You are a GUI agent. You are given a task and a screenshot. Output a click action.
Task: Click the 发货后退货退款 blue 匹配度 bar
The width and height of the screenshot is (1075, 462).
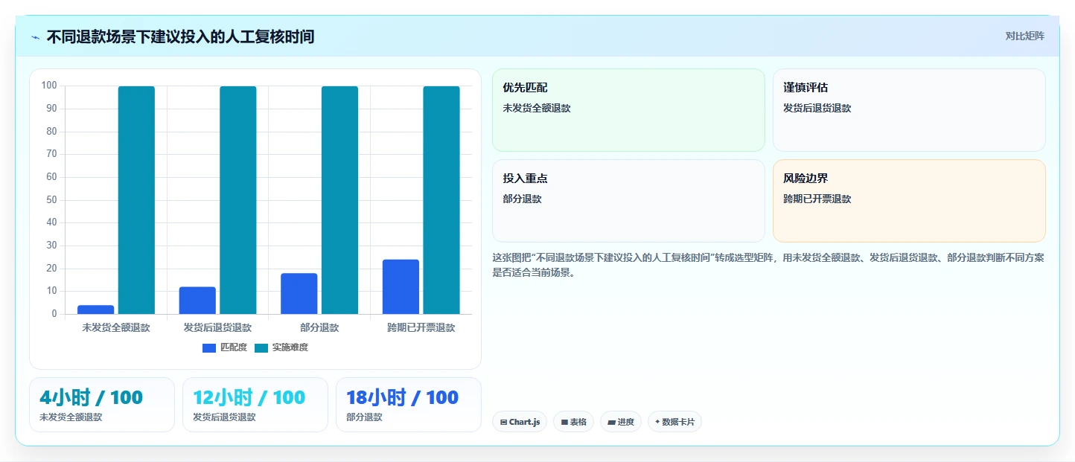pyautogui.click(x=197, y=301)
